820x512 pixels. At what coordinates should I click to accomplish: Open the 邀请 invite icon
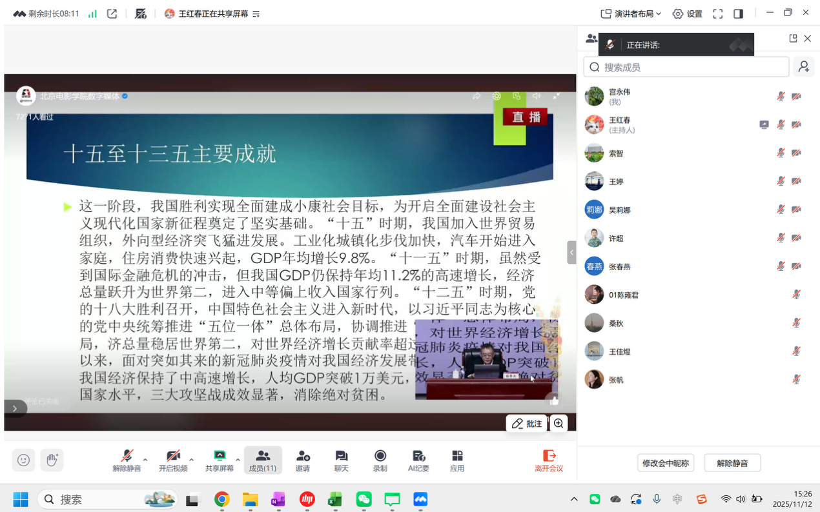302,460
